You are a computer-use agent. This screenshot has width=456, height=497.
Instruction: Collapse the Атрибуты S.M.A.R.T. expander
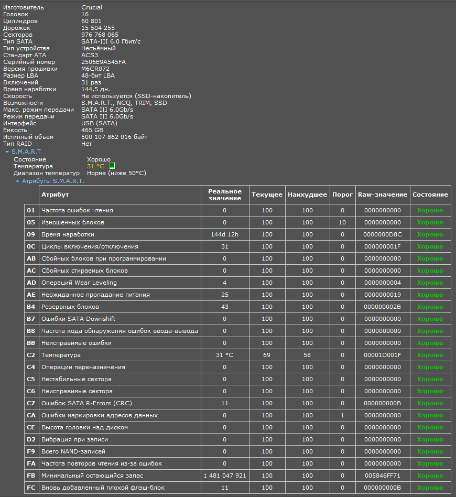tap(17, 181)
